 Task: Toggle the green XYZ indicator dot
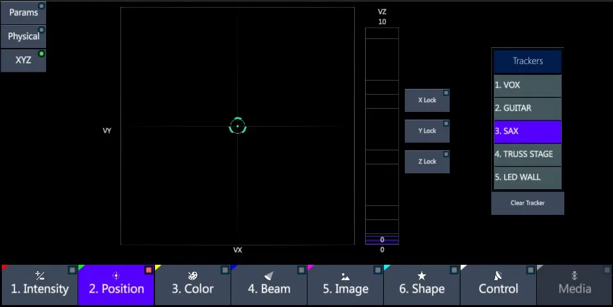pos(42,54)
